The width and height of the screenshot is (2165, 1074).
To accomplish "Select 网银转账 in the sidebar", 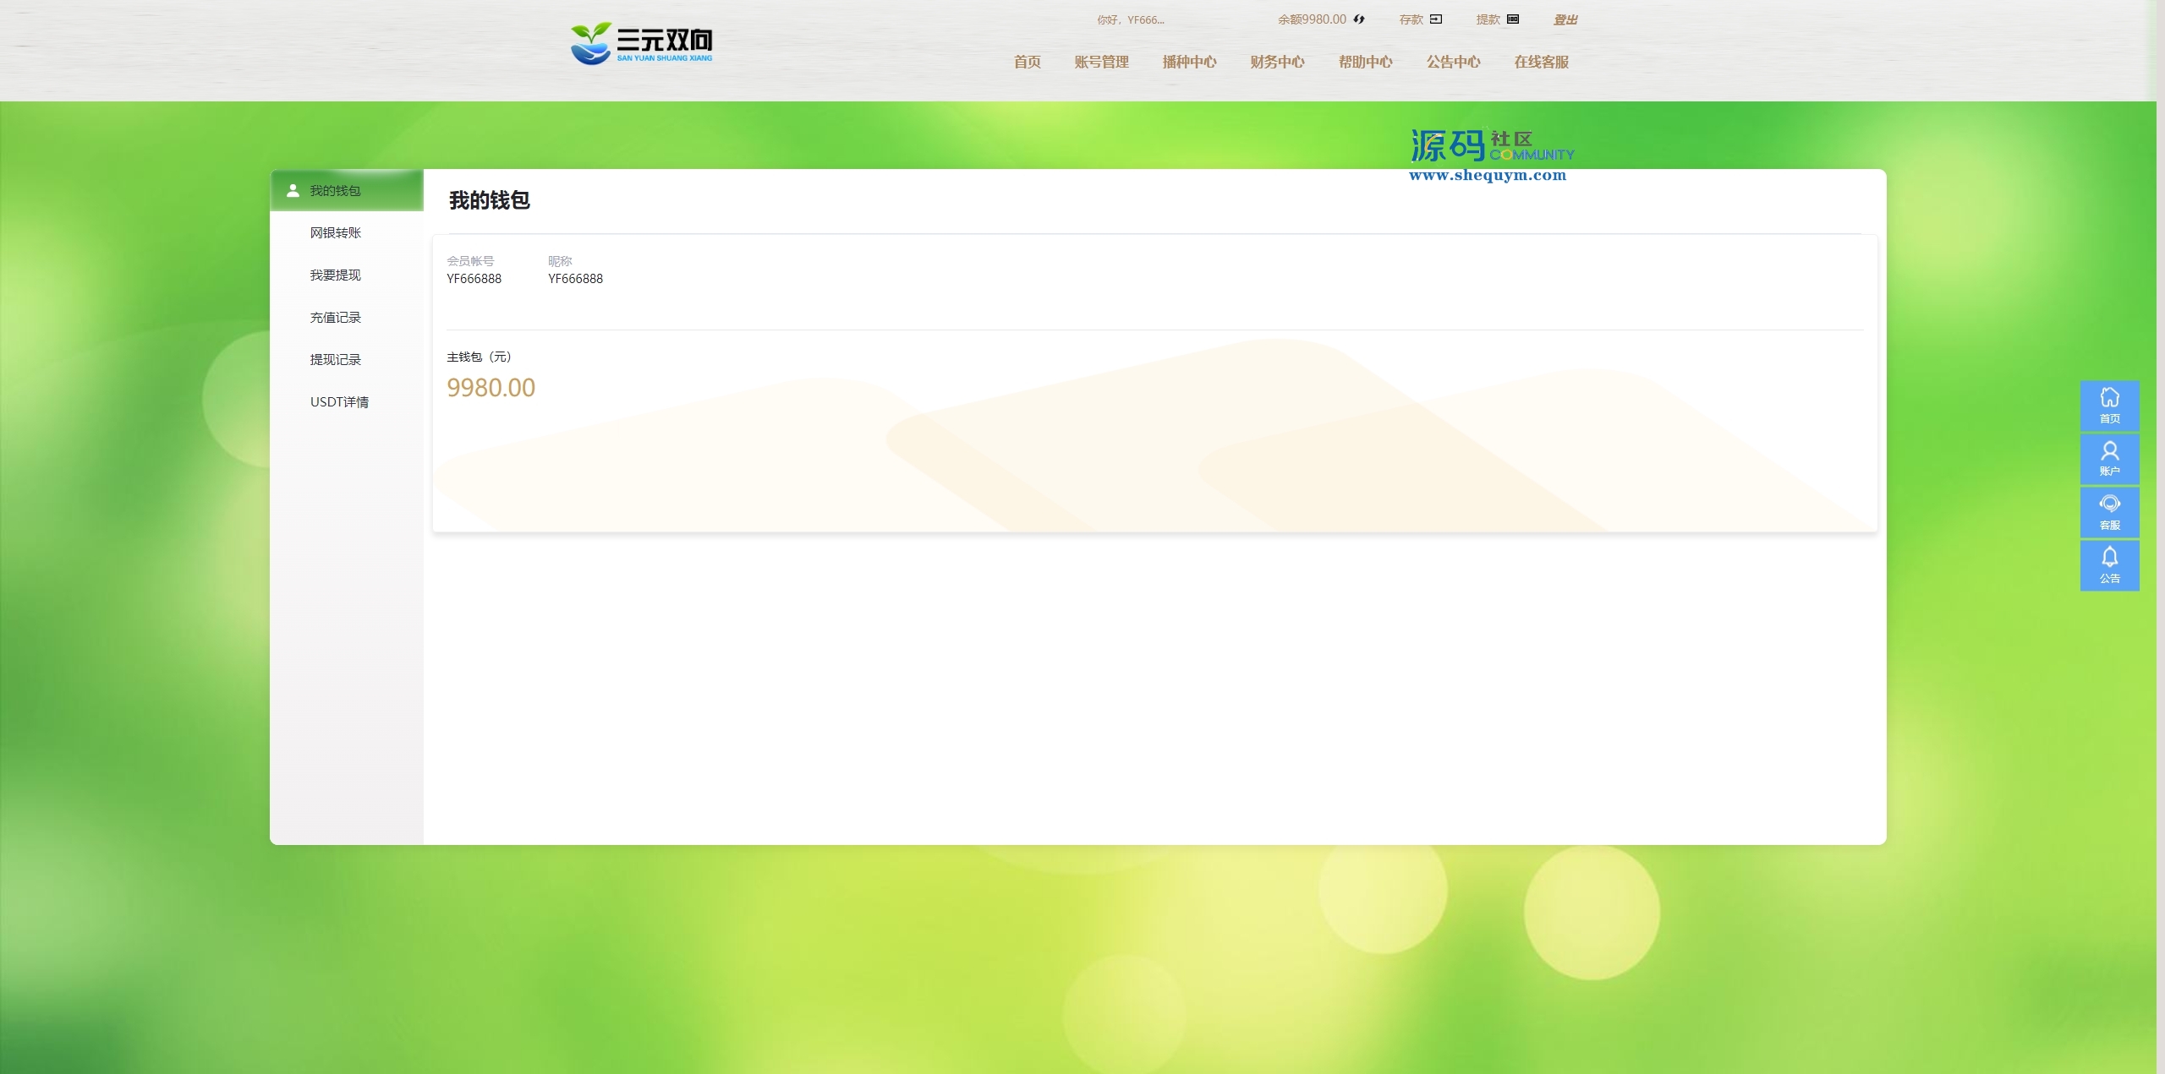I will pyautogui.click(x=335, y=233).
